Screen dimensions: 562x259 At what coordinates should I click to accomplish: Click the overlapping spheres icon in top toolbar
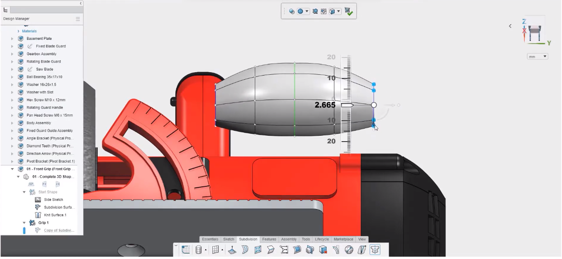click(x=292, y=12)
